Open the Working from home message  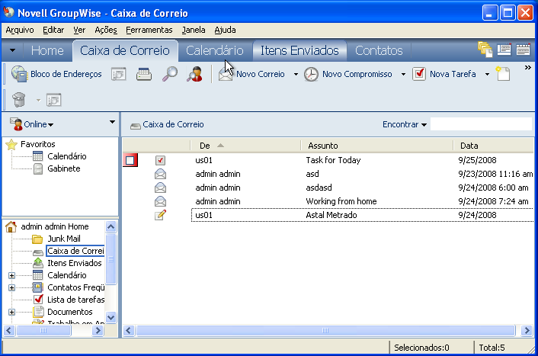(x=341, y=201)
